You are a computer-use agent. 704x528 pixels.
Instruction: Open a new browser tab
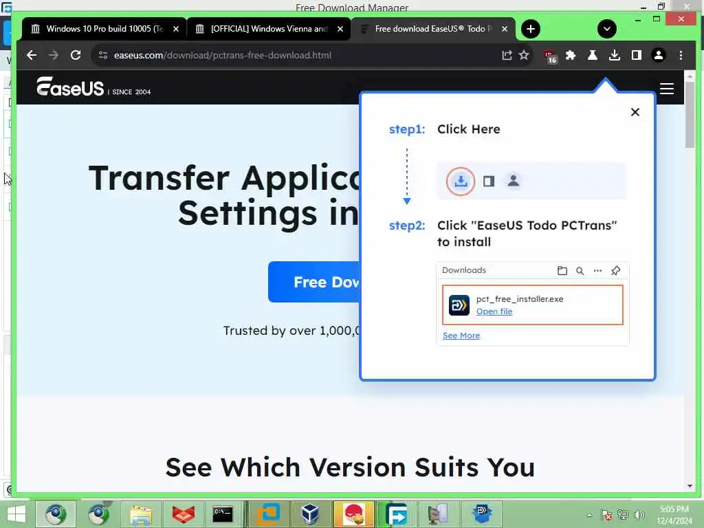point(531,29)
